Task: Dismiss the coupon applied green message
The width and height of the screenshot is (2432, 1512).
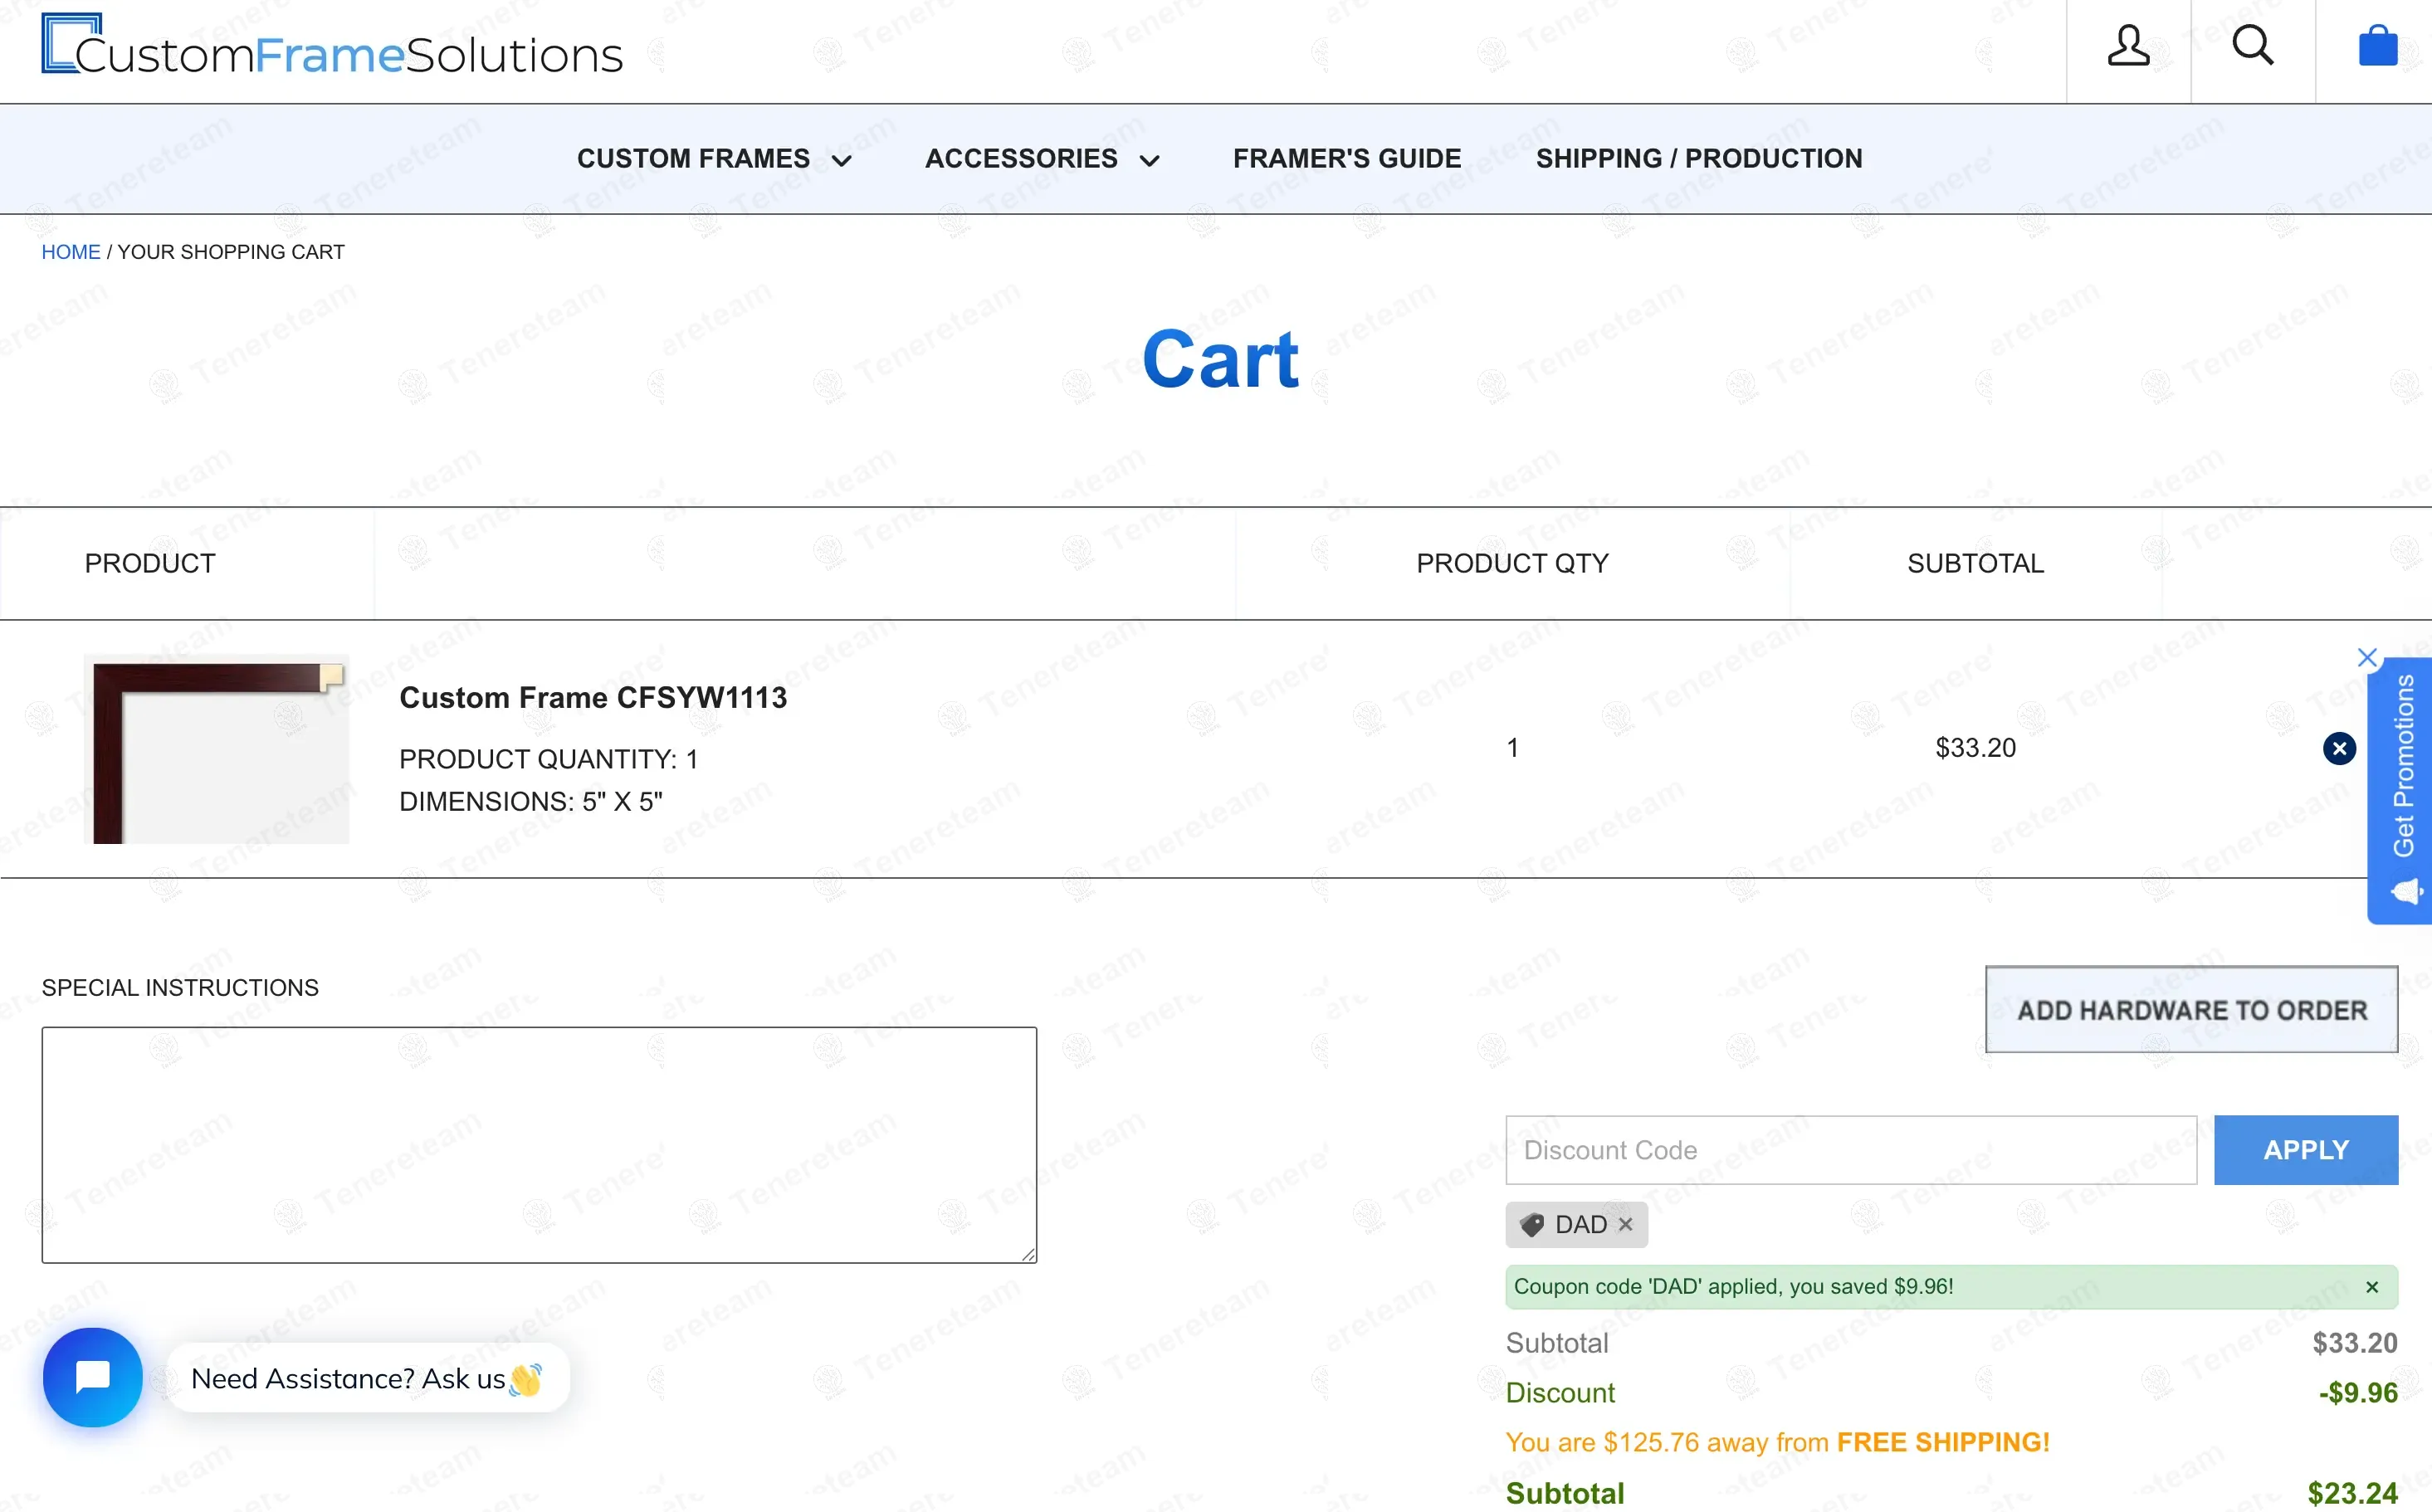Action: [x=2371, y=1288]
